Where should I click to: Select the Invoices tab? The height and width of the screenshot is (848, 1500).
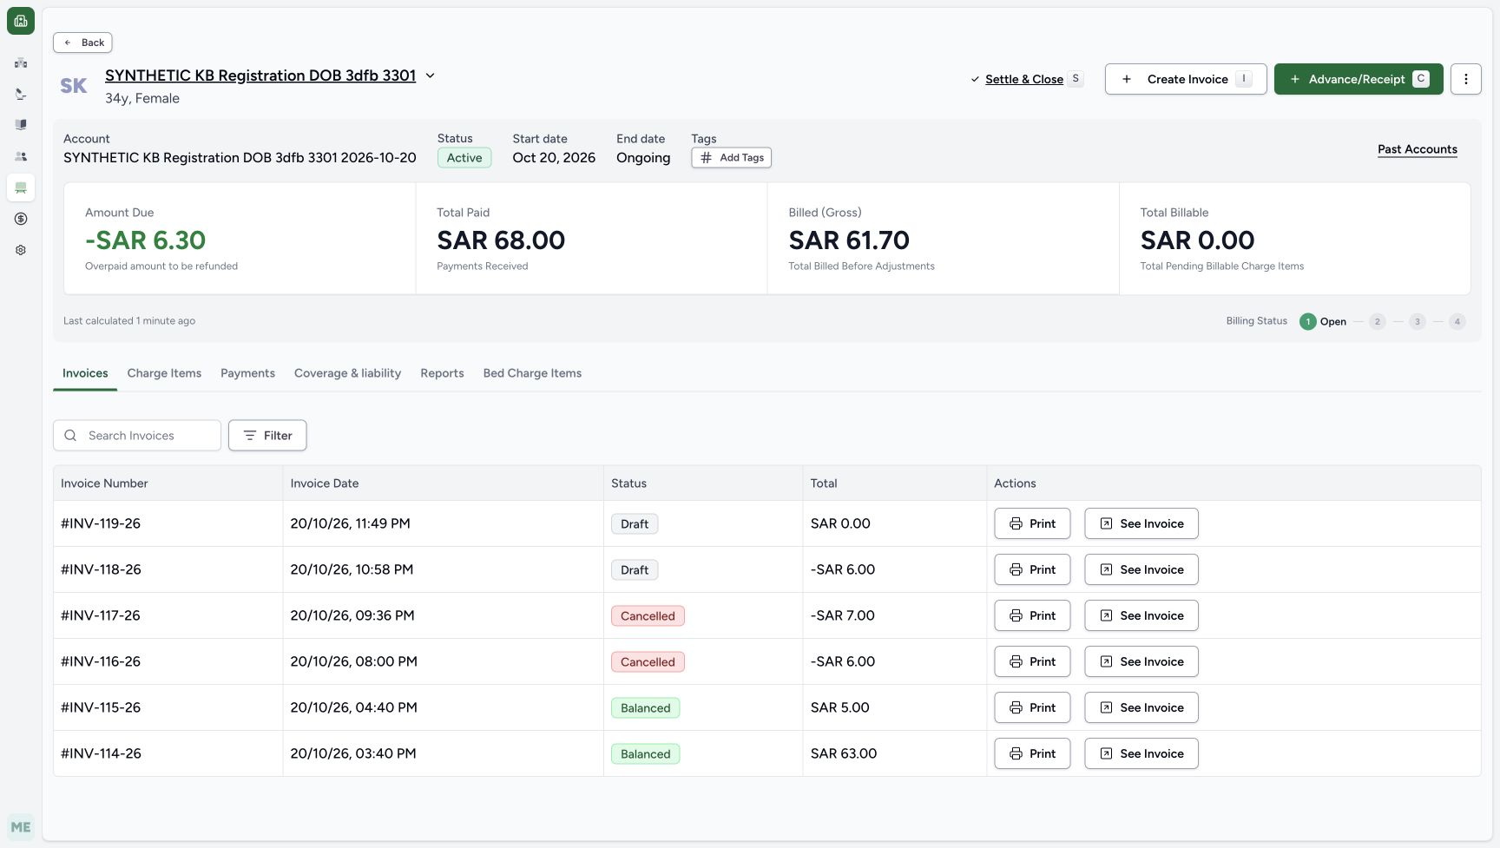click(x=85, y=373)
